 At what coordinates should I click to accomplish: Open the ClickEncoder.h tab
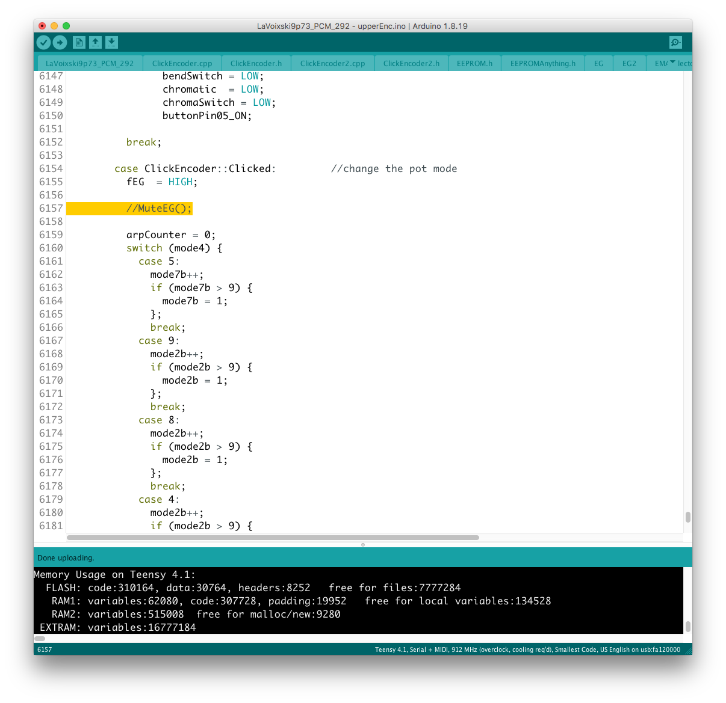tap(256, 63)
